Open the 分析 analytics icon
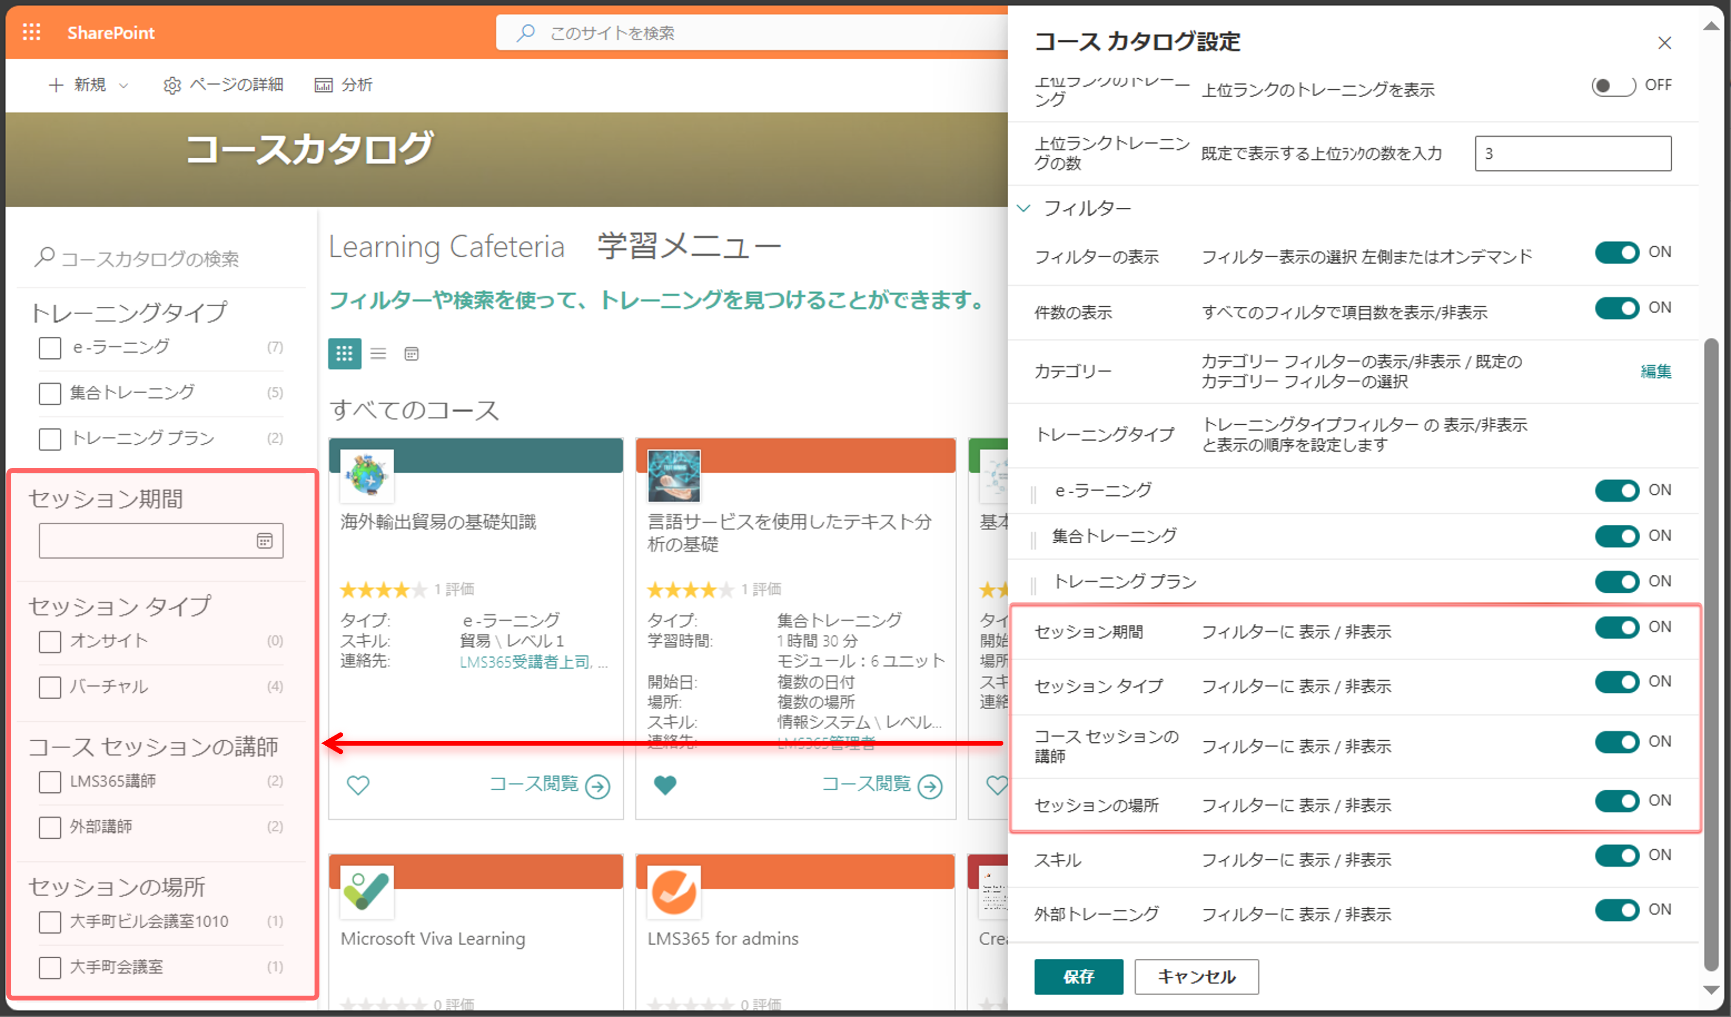Screen dimensions: 1731x1017 pyautogui.click(x=323, y=85)
